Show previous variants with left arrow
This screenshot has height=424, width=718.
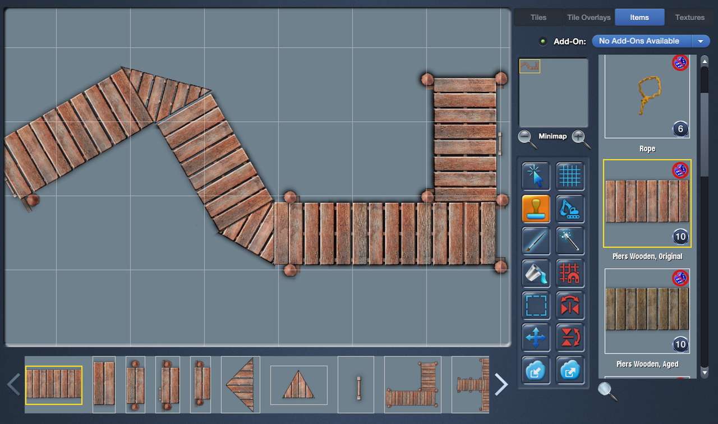pos(12,384)
